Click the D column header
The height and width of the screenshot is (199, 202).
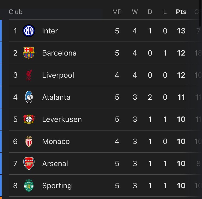pyautogui.click(x=150, y=12)
